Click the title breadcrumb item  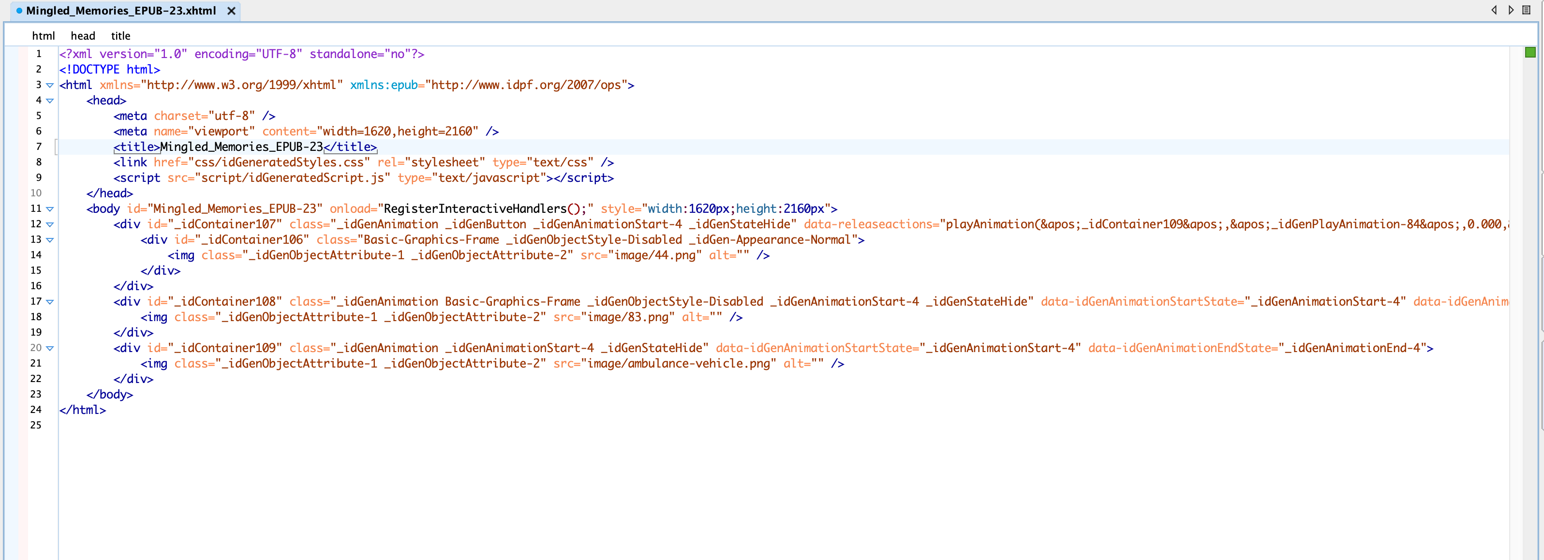[120, 36]
